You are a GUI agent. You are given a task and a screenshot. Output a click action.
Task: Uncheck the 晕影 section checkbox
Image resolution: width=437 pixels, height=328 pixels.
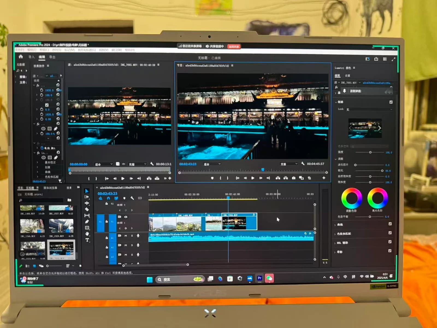click(x=390, y=251)
